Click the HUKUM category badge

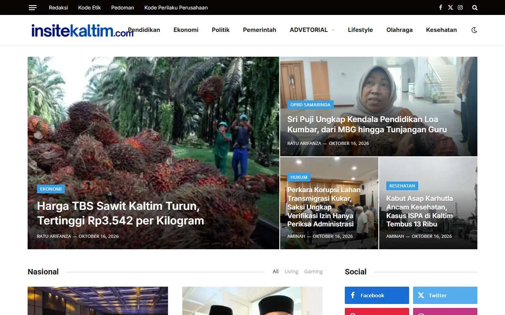(x=299, y=177)
